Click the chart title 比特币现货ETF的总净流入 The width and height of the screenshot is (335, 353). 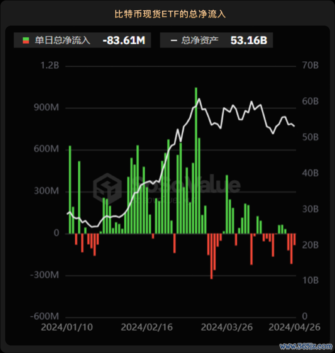[170, 14]
